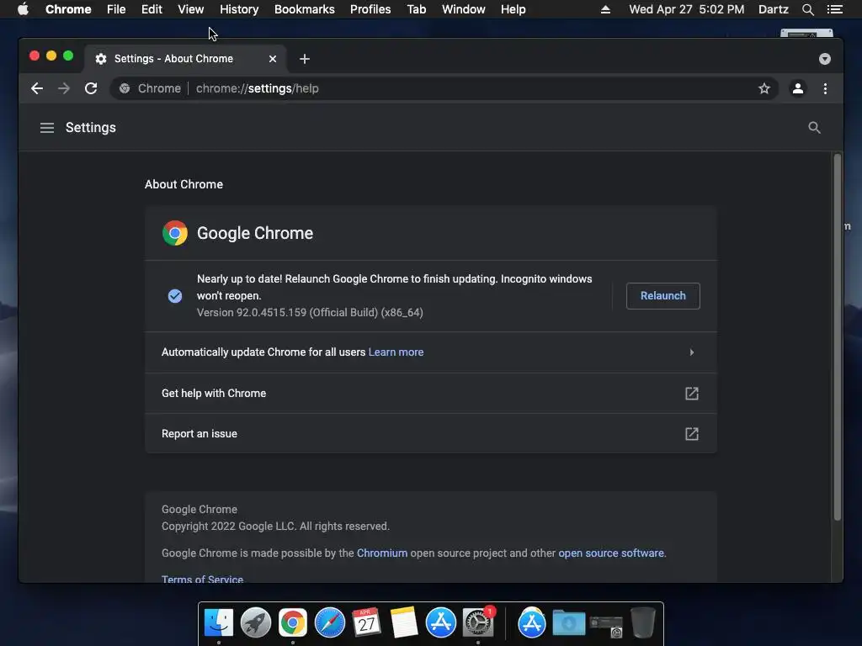Open the Edit menu
The width and height of the screenshot is (862, 646).
point(152,9)
